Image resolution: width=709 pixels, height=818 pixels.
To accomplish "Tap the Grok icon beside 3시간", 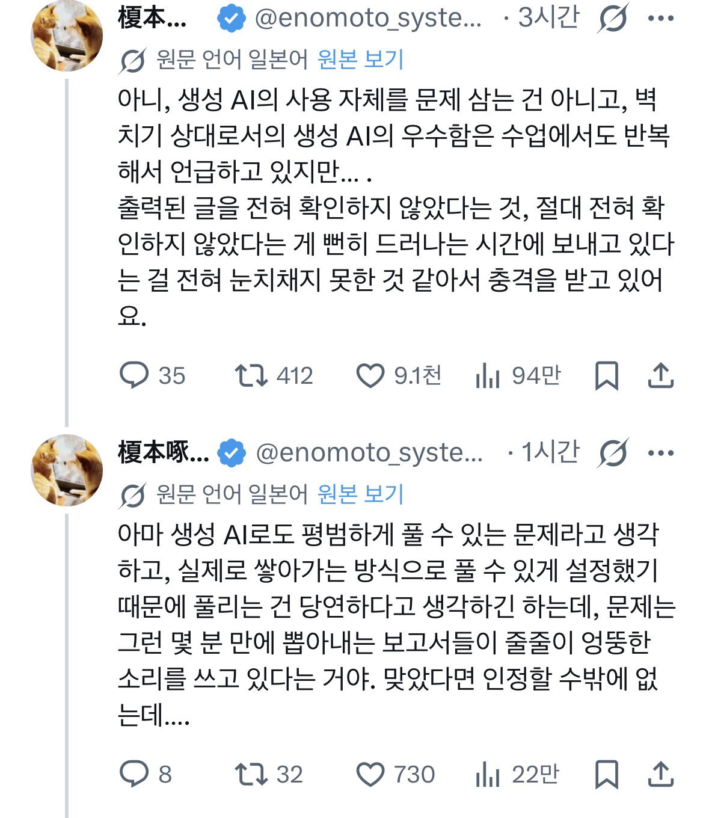I will [x=613, y=18].
